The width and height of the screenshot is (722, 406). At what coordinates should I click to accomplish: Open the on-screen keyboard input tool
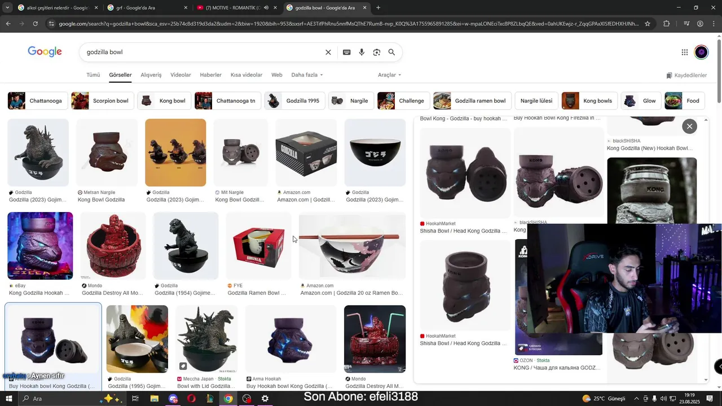[x=346, y=52]
